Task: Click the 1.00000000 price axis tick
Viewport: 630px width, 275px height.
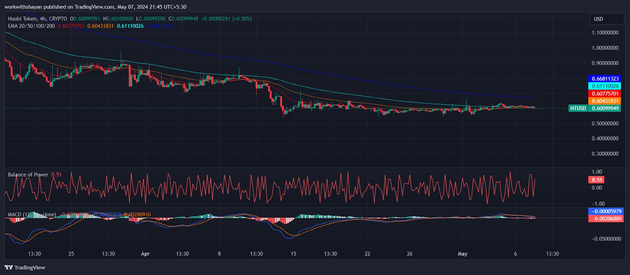Action: coord(605,48)
